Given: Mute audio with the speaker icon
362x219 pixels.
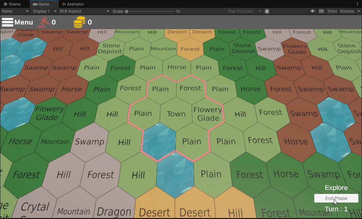Looking at the screenshot, I should (312, 11).
